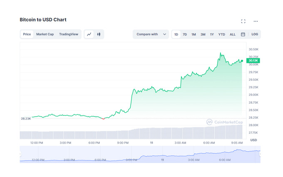Open the TradingView tab

pos(69,34)
